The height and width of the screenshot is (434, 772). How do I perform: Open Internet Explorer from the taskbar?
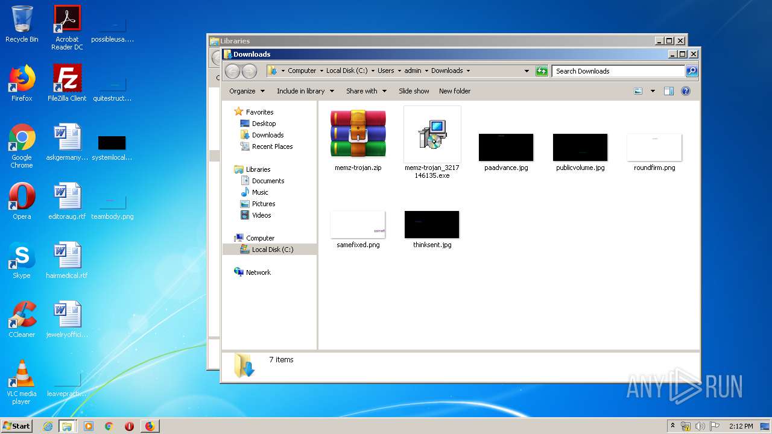click(x=48, y=426)
